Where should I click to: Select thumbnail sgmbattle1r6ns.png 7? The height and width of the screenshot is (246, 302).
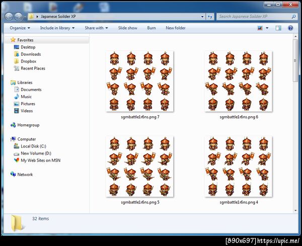coord(139,81)
